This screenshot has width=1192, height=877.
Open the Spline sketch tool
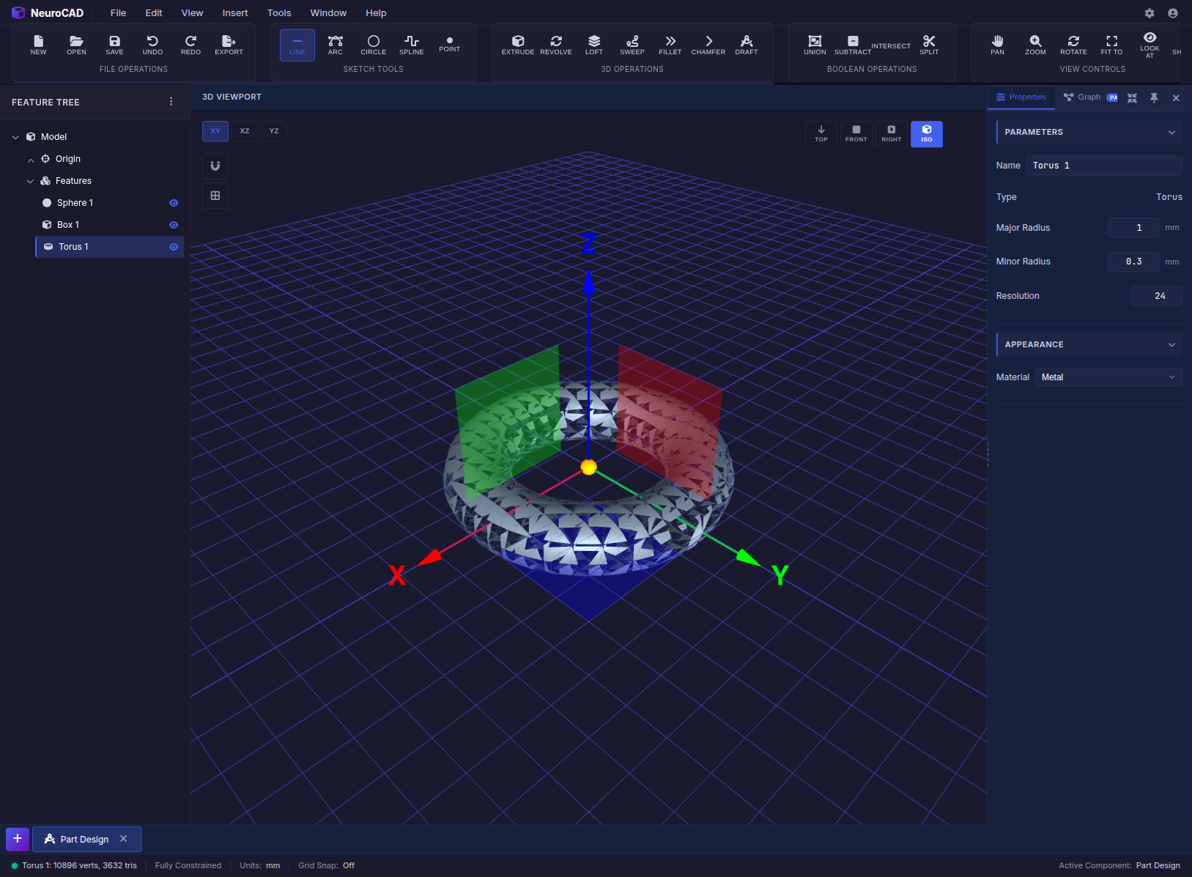pos(411,45)
